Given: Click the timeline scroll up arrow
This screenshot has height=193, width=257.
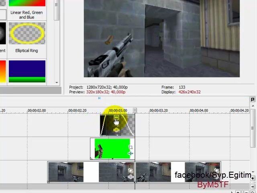Looking at the screenshot, I should tap(253, 106).
